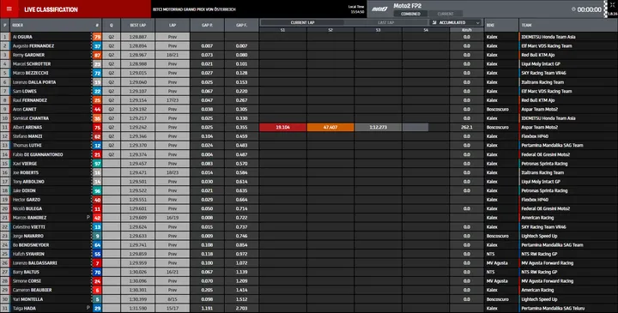Sort by the GAP F. column header
Viewport: 618px width, 313px height.
tap(241, 25)
